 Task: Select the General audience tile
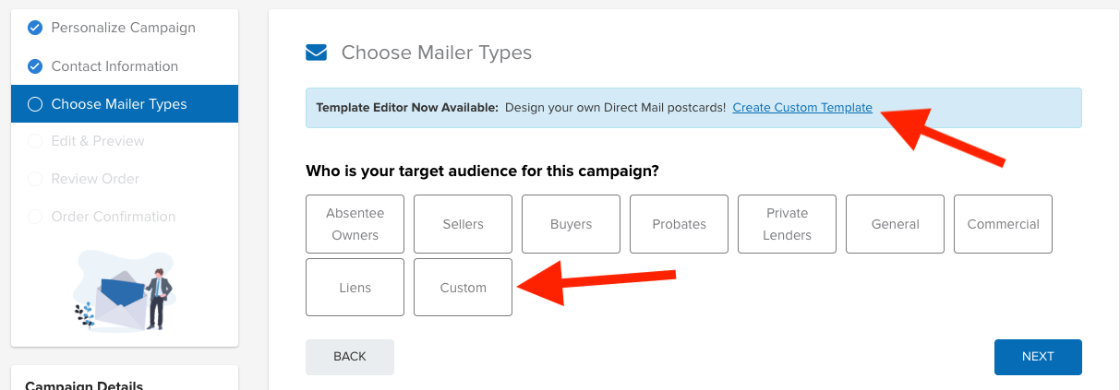click(x=895, y=224)
